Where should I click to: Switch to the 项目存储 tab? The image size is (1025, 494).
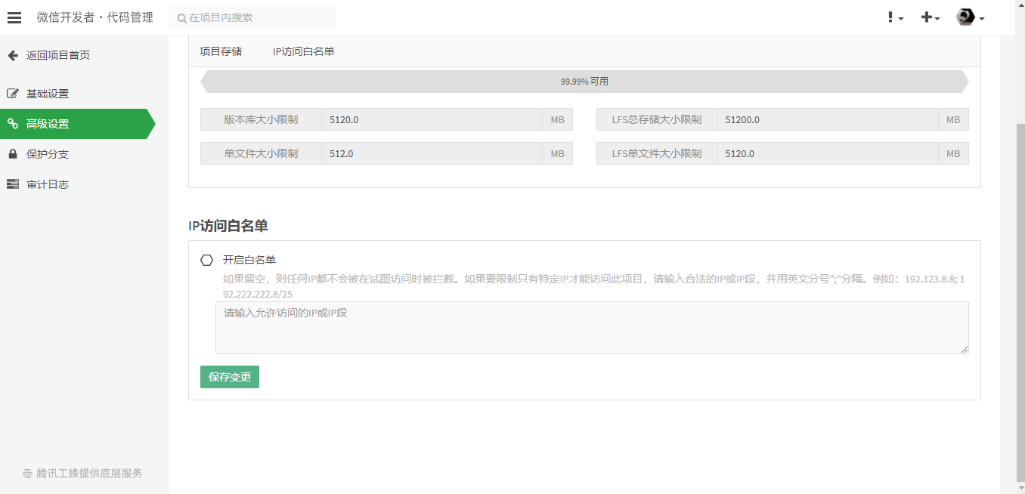click(x=221, y=51)
